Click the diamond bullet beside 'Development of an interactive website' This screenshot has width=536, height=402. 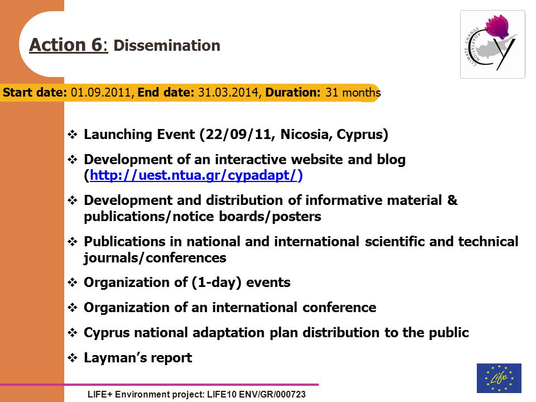(x=73, y=160)
